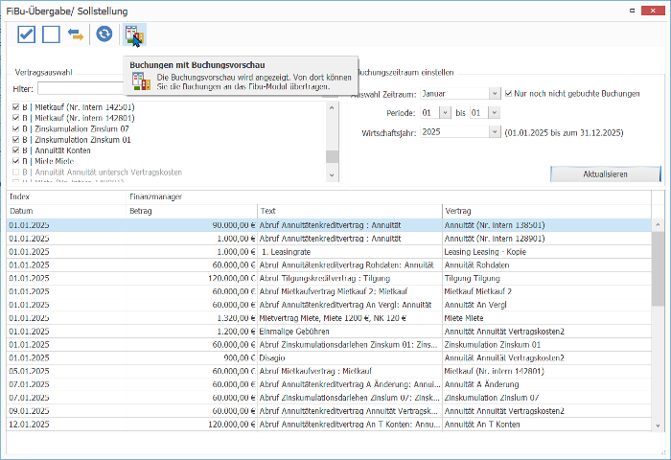
Task: Select the 'Einmalige Gebühren' row
Action: click(x=329, y=332)
